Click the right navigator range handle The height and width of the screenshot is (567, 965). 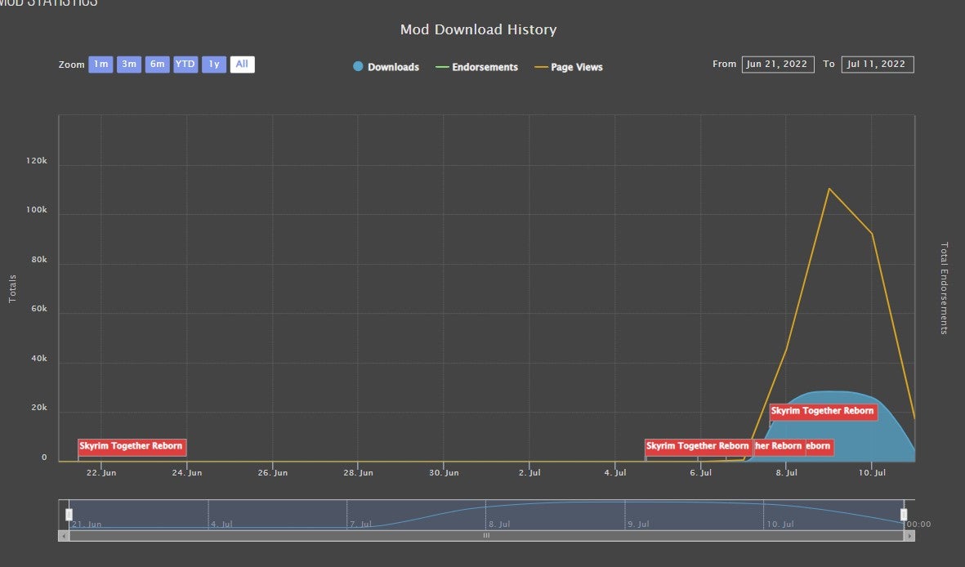click(904, 514)
